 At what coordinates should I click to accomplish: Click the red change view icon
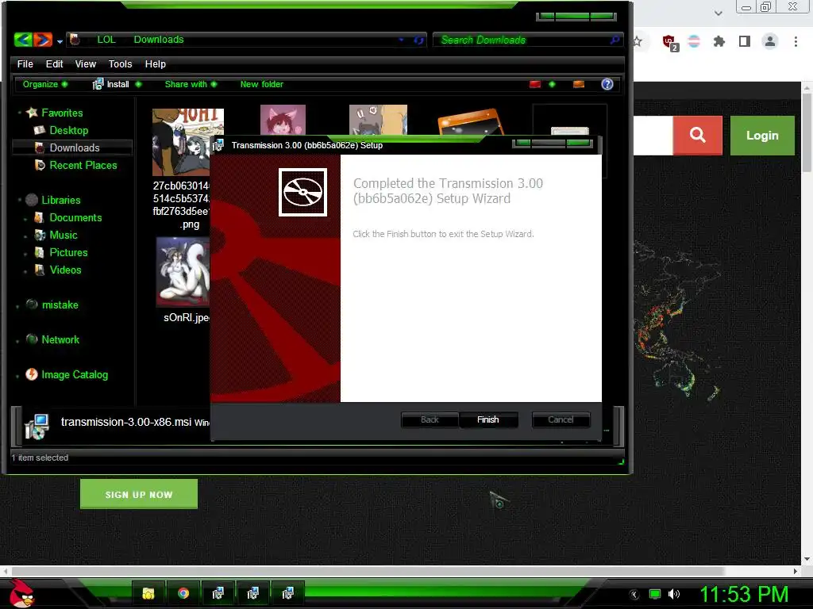click(x=535, y=84)
